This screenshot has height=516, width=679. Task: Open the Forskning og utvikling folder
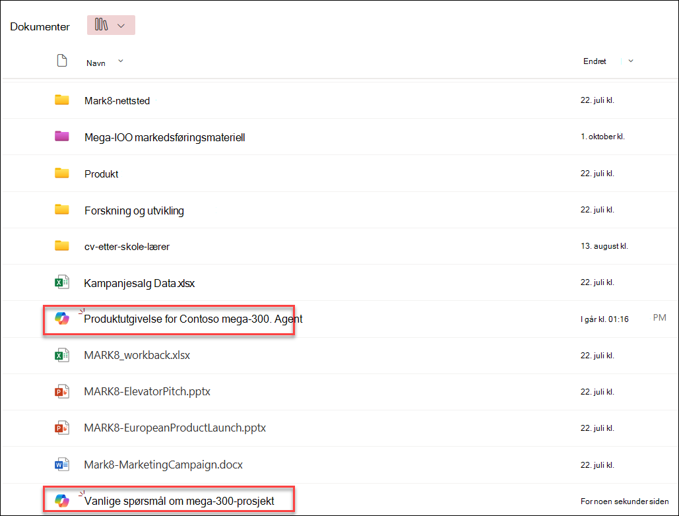(x=134, y=210)
